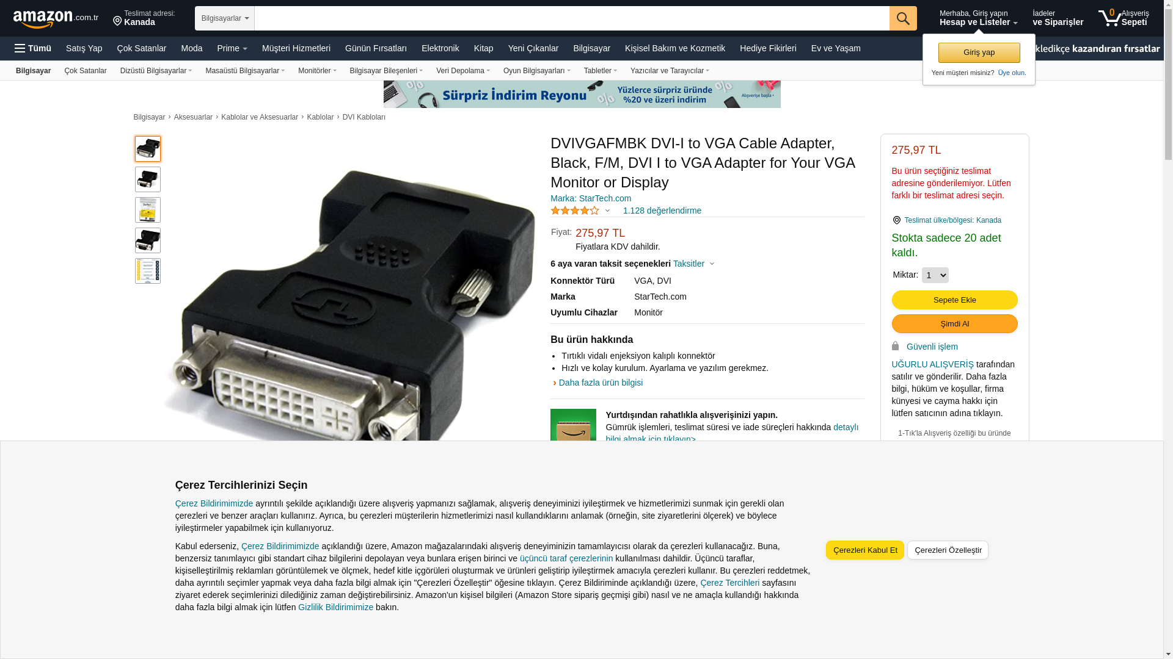This screenshot has height=659, width=1173.
Task: Expand the Taksitler installment options
Action: [694, 264]
